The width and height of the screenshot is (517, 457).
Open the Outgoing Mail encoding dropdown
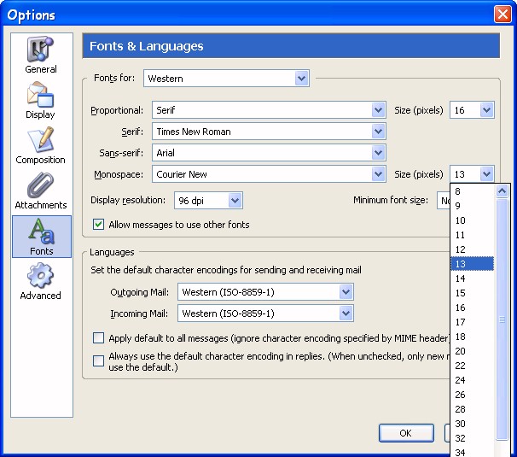tap(265, 292)
